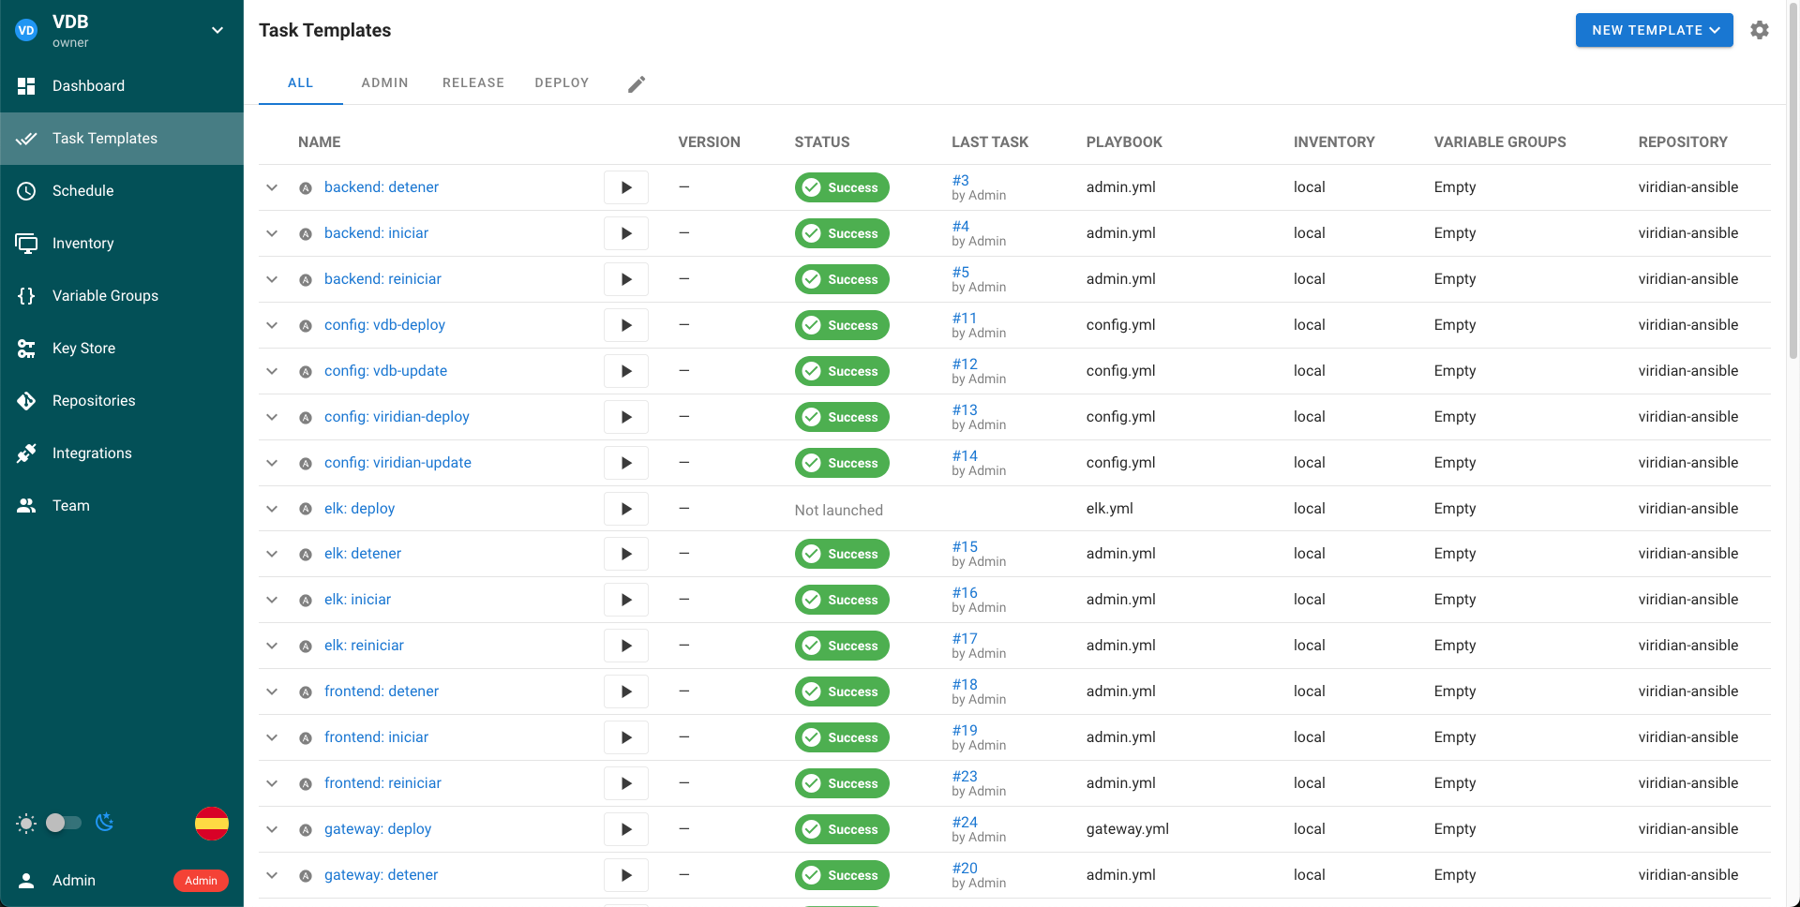Open the DEPLOY templates tab
This screenshot has width=1800, height=907.
tap(562, 82)
